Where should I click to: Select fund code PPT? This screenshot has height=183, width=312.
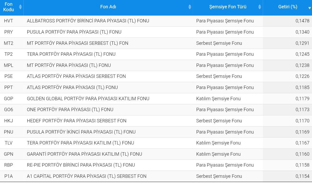click(8, 87)
